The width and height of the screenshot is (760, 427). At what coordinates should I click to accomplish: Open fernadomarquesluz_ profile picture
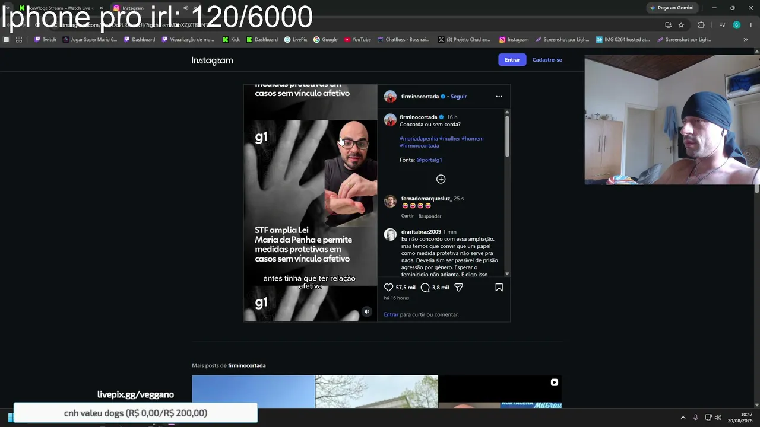[390, 202]
